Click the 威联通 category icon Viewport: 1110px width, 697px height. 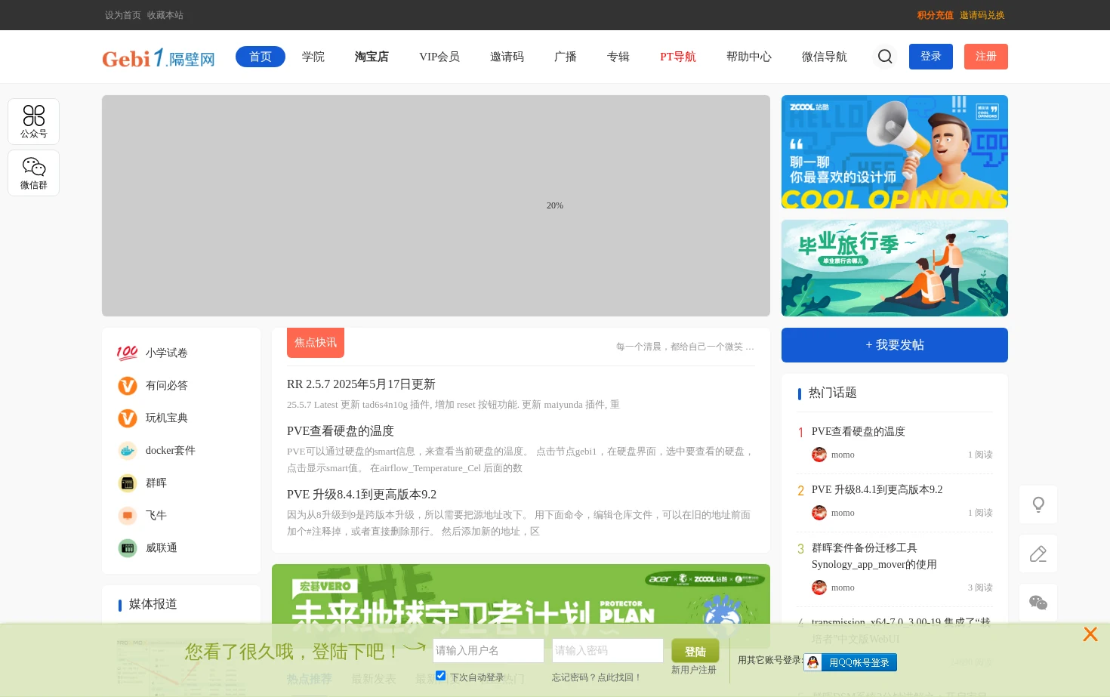coord(128,547)
